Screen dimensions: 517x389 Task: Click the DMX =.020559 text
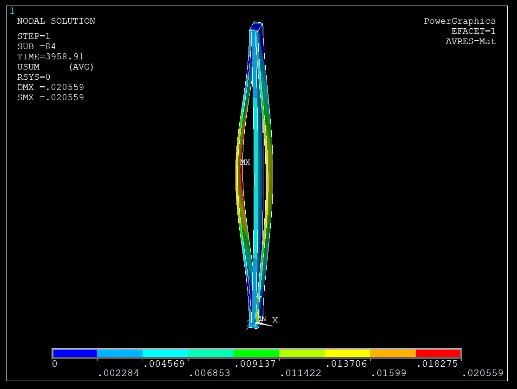tap(51, 87)
